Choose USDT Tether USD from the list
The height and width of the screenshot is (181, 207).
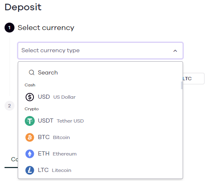100,121
